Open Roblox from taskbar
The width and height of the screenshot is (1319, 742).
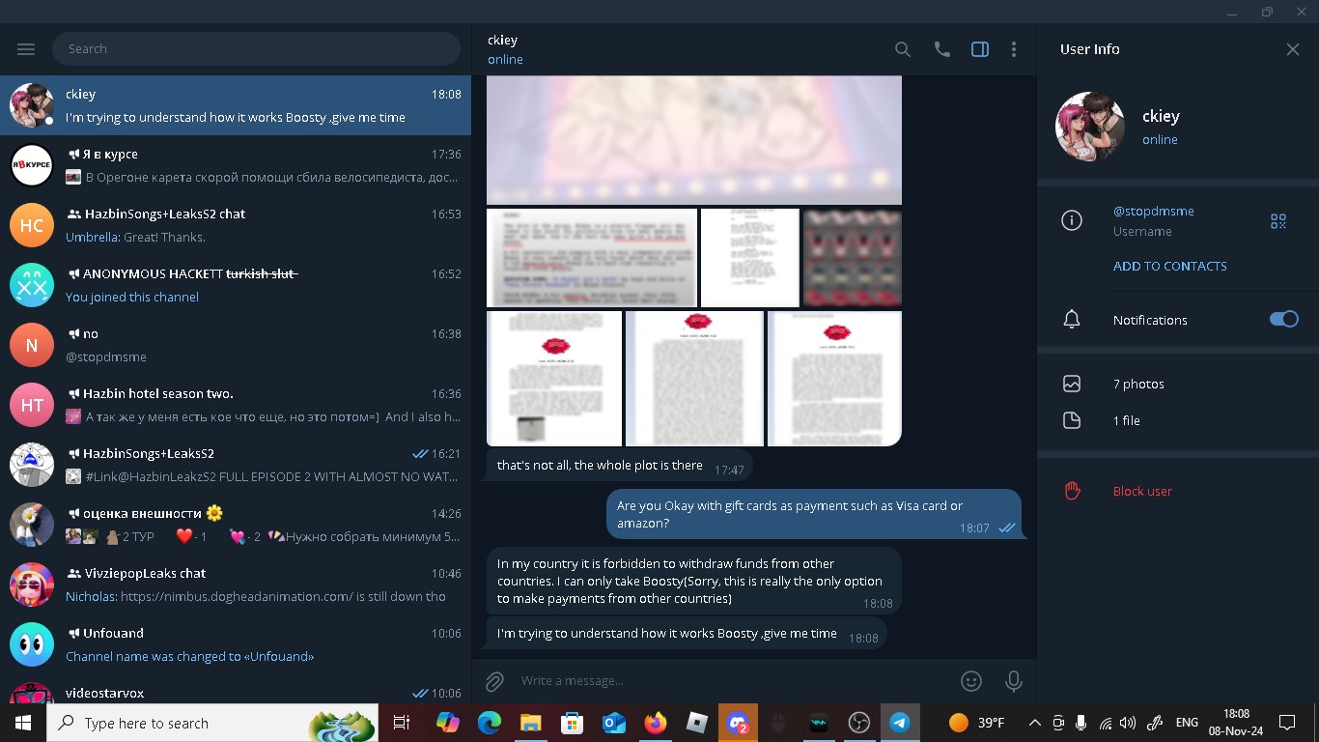pyautogui.click(x=697, y=723)
